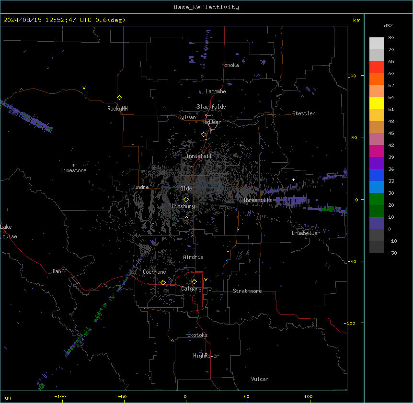Select the yellow diamond marker below RedDeer

[x=204, y=134]
